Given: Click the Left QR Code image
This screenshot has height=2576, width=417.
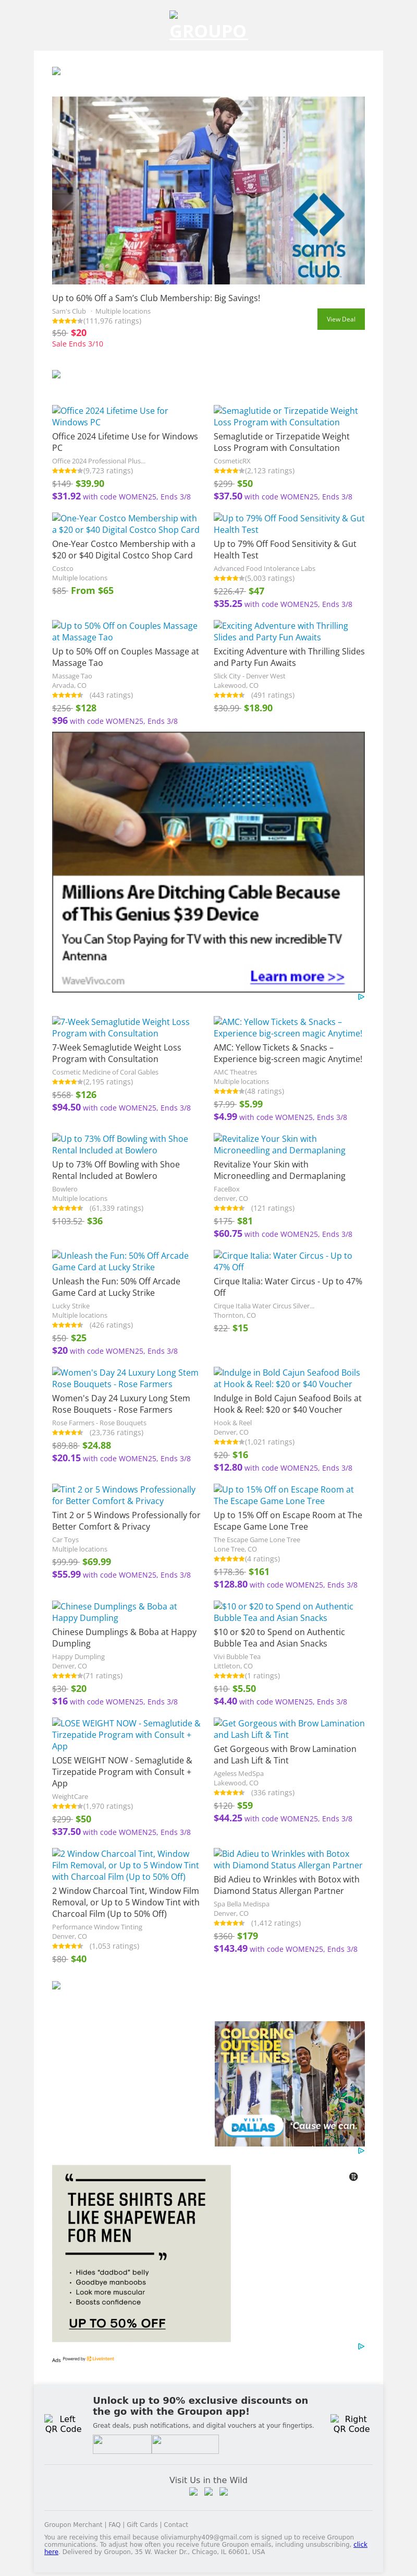Looking at the screenshot, I should point(63,2423).
